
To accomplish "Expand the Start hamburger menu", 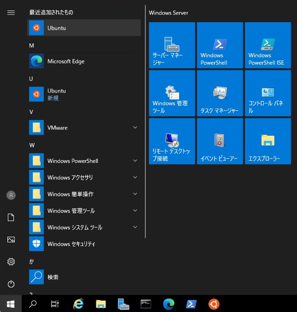I will click(11, 12).
